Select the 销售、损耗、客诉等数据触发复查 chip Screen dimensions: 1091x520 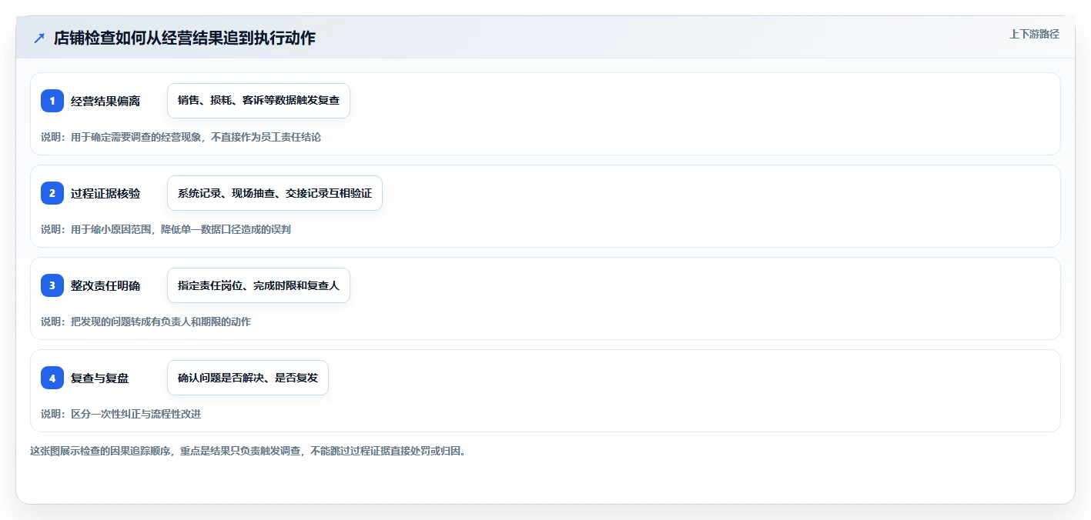pyautogui.click(x=259, y=101)
